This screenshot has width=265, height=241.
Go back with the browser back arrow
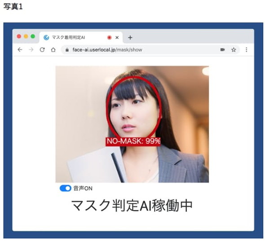pyautogui.click(x=20, y=50)
